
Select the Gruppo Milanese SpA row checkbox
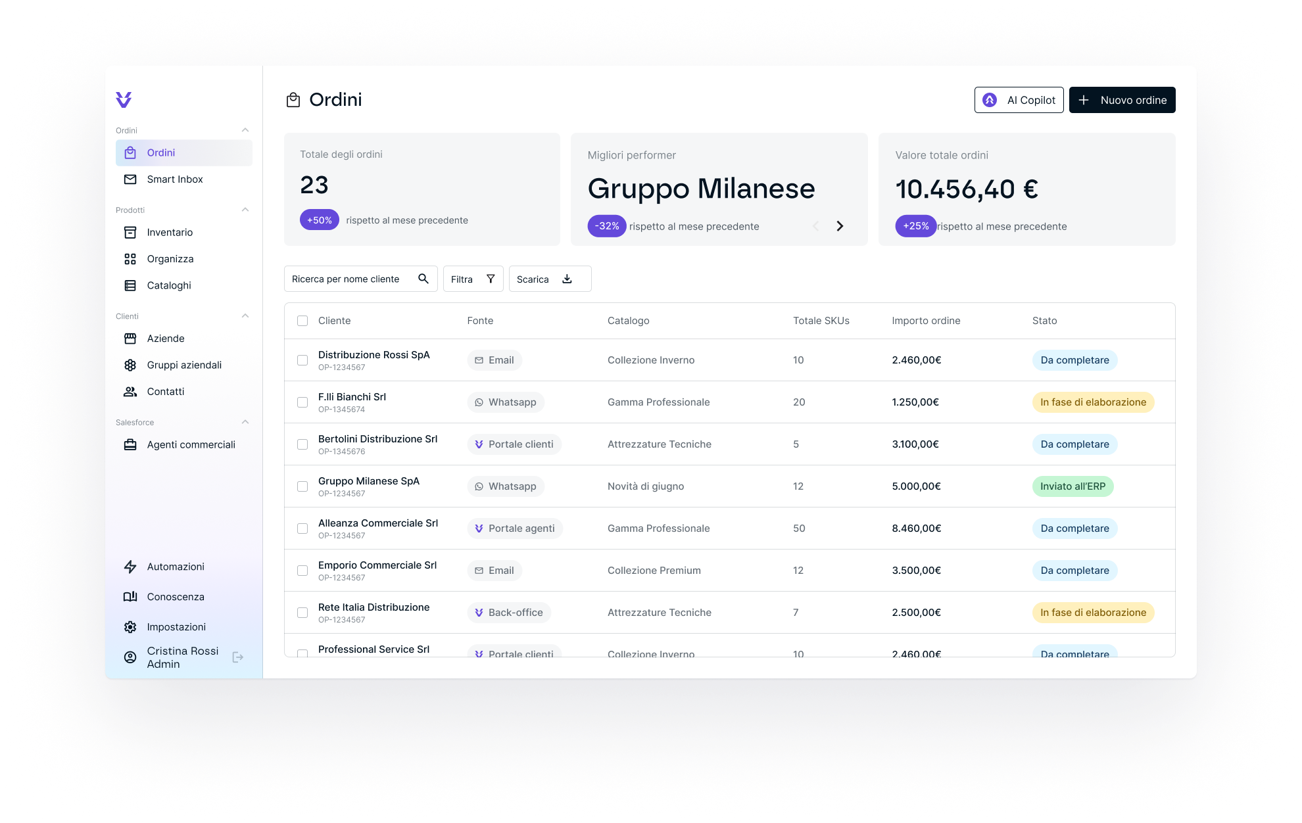pyautogui.click(x=302, y=486)
